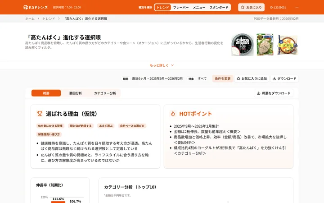Click the カテゴリー分析（トップ10） heading

[130, 187]
